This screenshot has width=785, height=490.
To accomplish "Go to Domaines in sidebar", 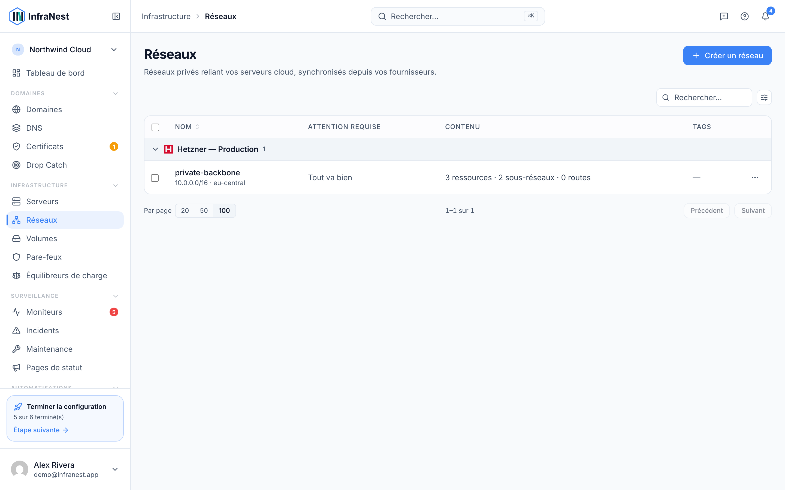I will [x=65, y=109].
